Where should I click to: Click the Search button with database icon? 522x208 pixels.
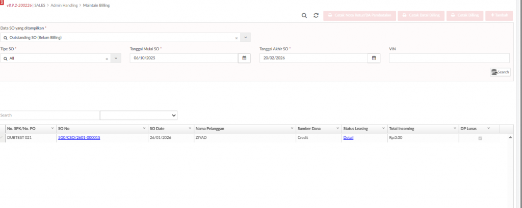point(500,72)
